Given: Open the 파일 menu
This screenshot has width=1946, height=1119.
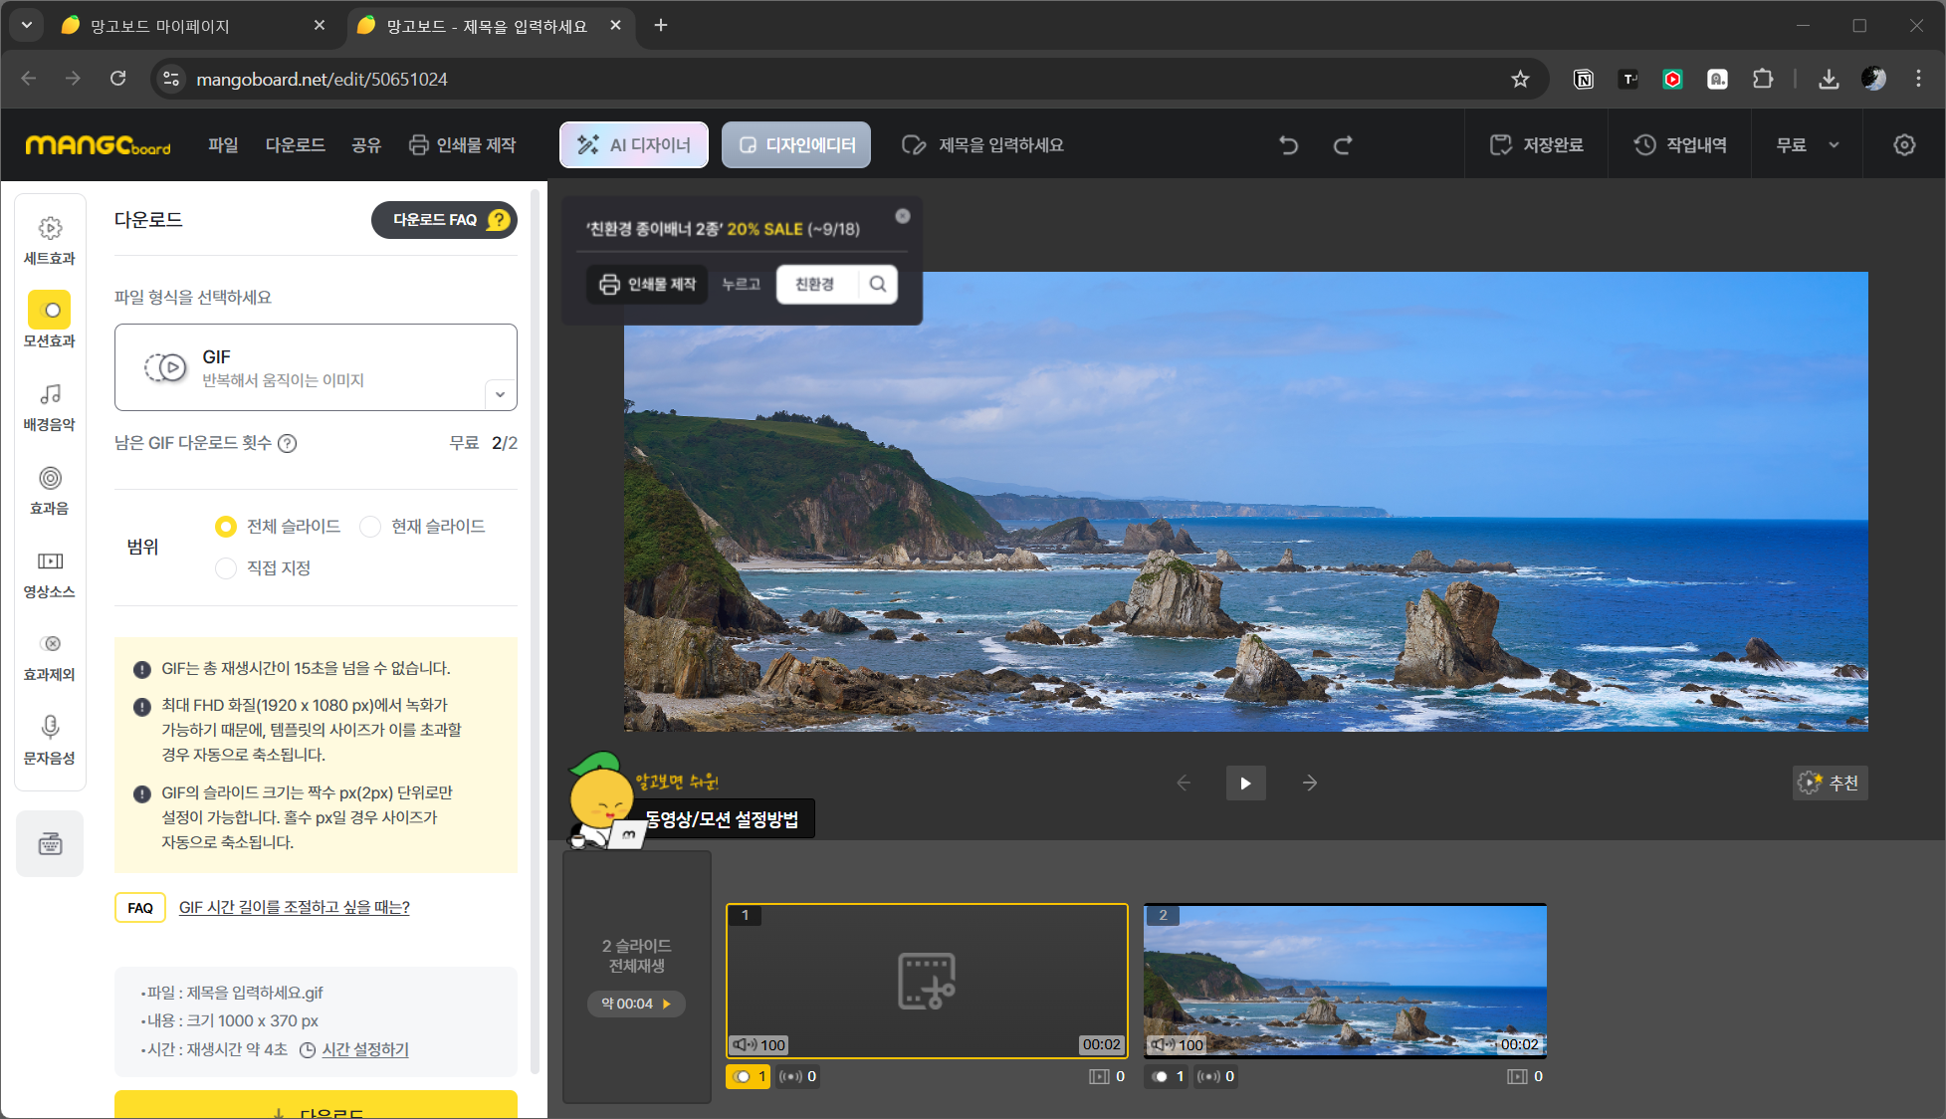Looking at the screenshot, I should click(223, 145).
